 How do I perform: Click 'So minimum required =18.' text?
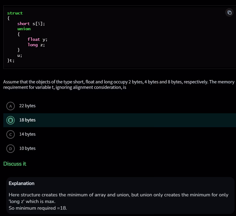(x=38, y=208)
